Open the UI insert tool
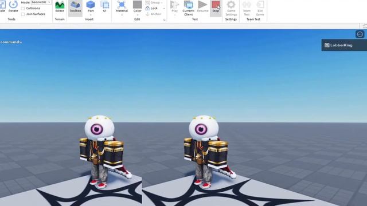The height and width of the screenshot is (206, 367). click(x=104, y=6)
